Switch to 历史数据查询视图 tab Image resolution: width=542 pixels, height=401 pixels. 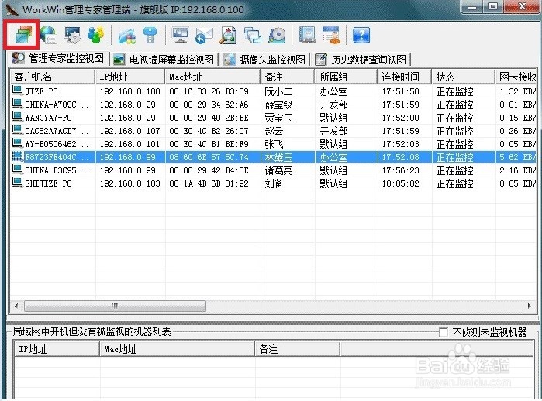click(x=362, y=60)
